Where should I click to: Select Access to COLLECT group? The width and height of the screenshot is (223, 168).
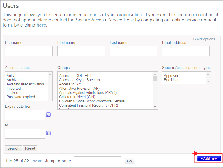pos(75,76)
